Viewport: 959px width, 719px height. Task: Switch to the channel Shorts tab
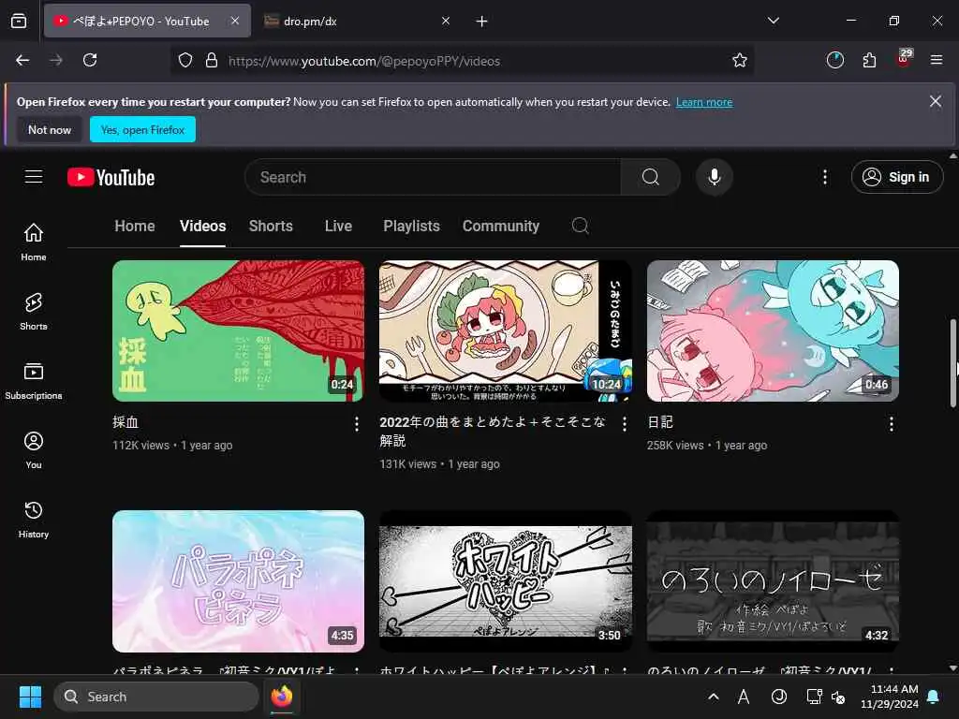tap(271, 227)
